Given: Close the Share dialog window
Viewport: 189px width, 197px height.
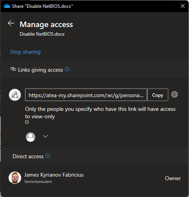Looking at the screenshot, I should pos(183,6).
